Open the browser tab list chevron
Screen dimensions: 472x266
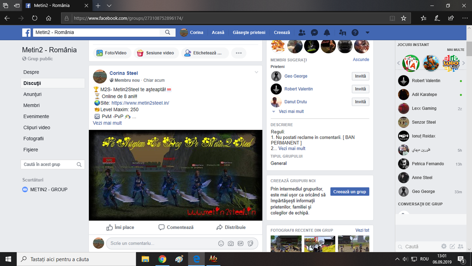tap(109, 6)
